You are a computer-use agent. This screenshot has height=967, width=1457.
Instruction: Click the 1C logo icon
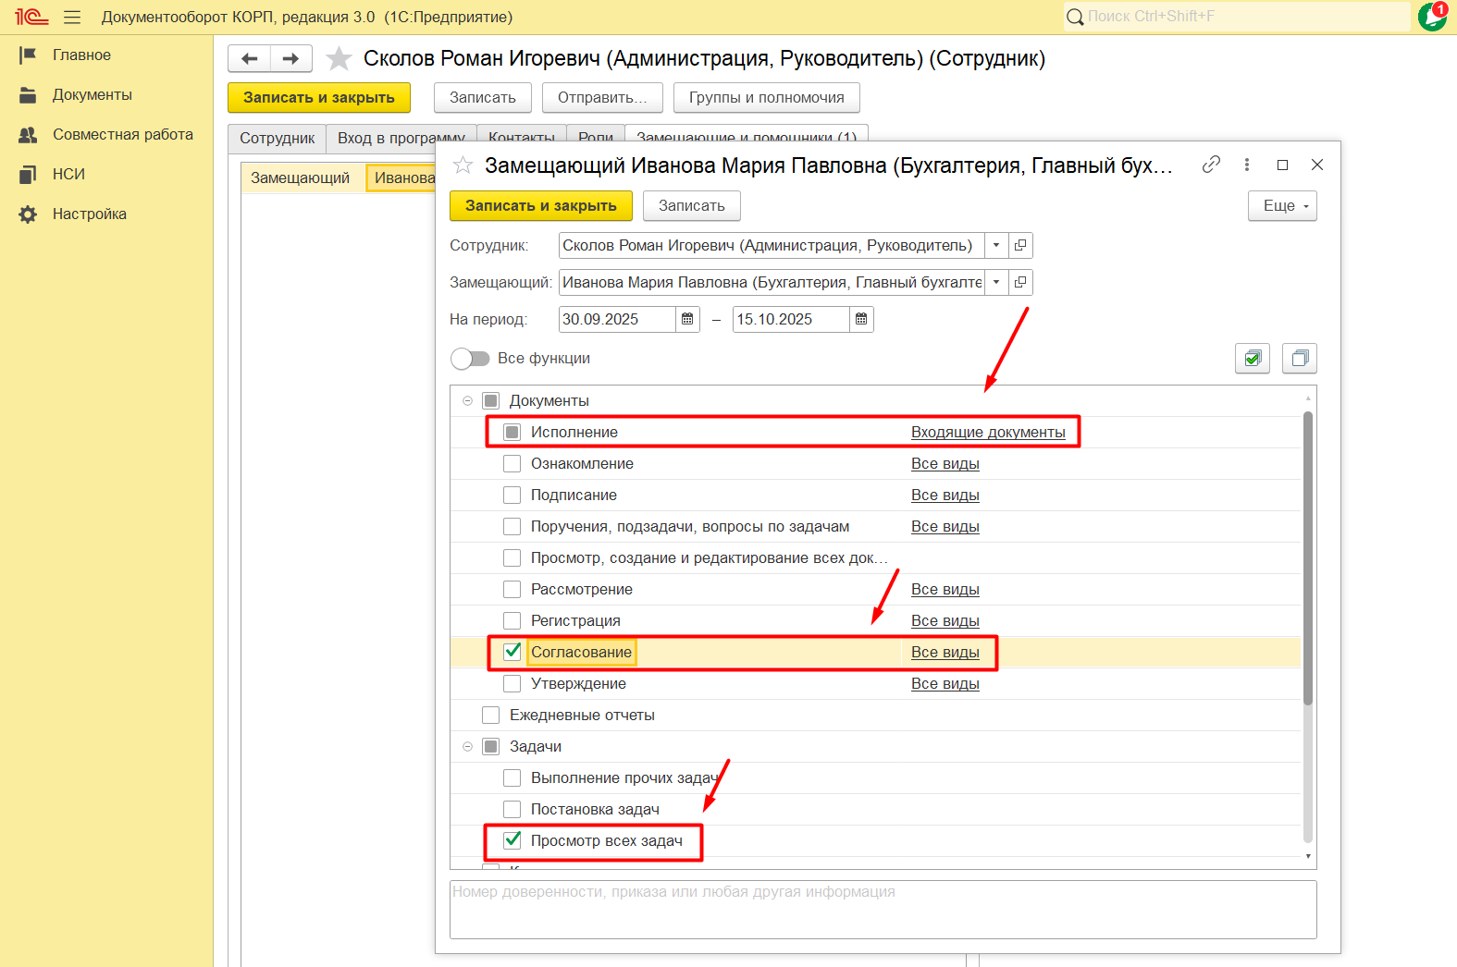tap(31, 17)
